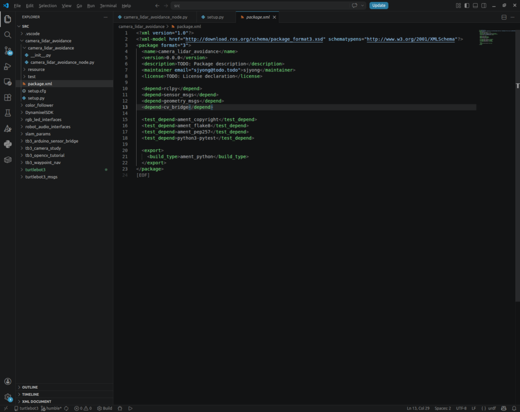The image size is (520, 412).
Task: Open the Search view in activity bar
Action: click(x=8, y=35)
